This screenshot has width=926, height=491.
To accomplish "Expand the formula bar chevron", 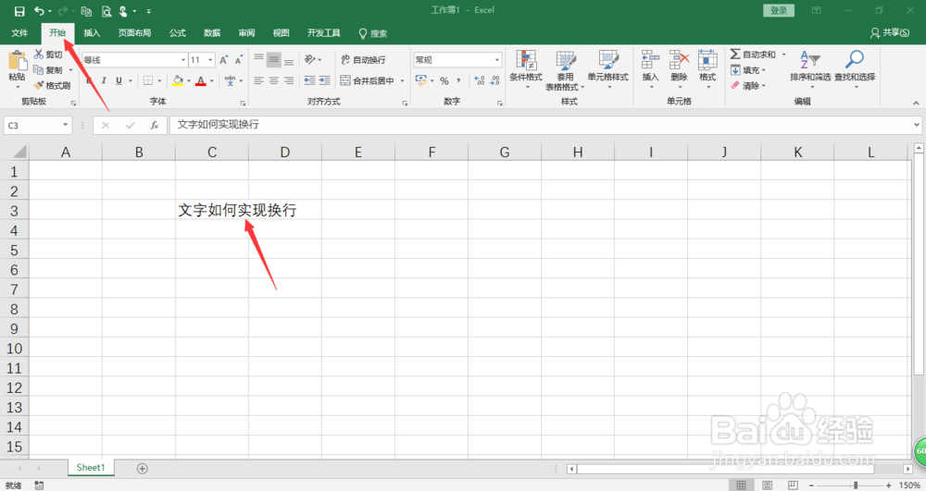I will (x=917, y=125).
